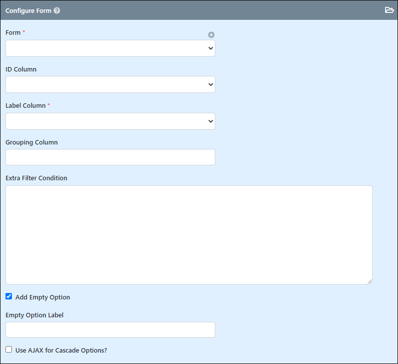
Task: Open the Form dropdown
Action: click(110, 48)
